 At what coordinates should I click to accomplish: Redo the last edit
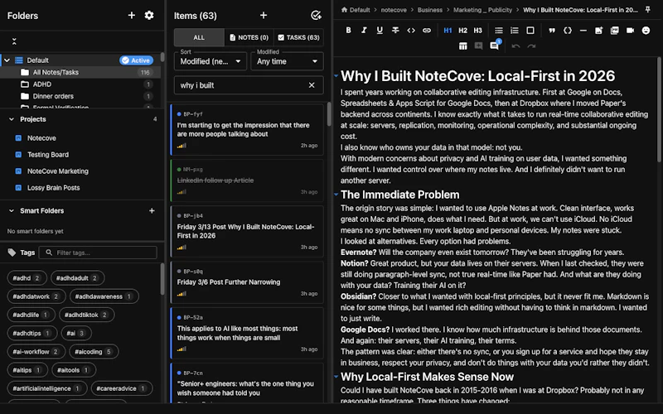point(531,46)
